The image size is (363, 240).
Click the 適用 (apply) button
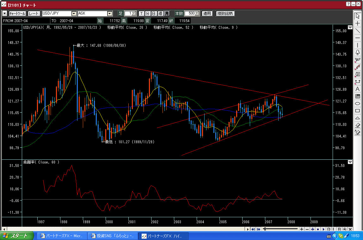207,14
